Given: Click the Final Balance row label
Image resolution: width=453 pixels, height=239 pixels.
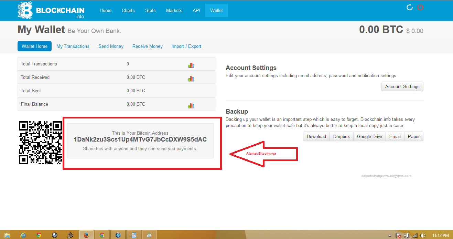Looking at the screenshot, I should (34, 104).
